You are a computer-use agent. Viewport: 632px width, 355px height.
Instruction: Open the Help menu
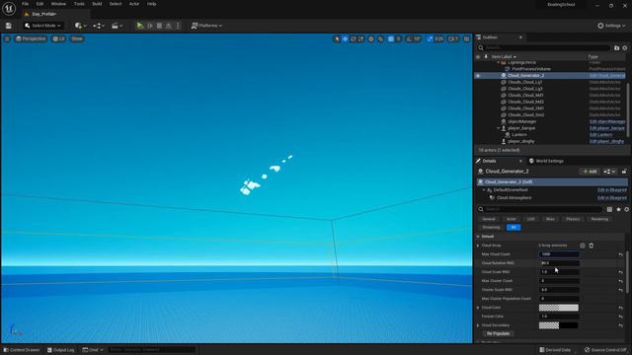151,4
